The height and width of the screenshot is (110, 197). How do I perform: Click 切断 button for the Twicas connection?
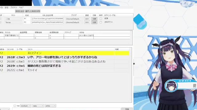[x=94, y=22]
